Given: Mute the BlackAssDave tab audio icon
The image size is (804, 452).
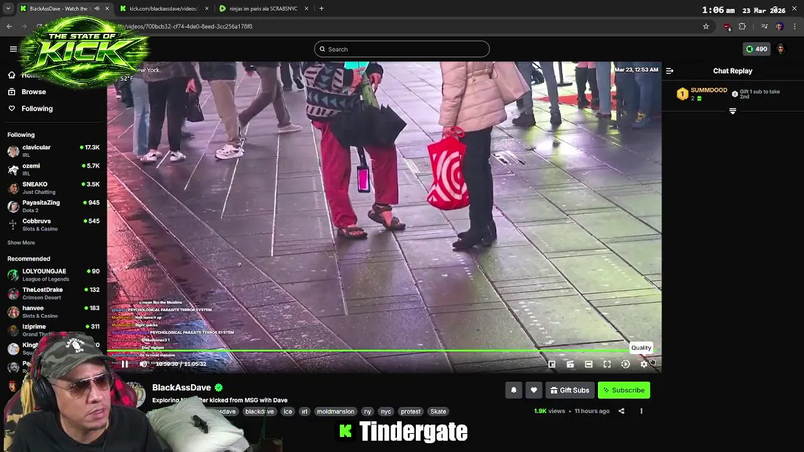Looking at the screenshot, I should click(97, 9).
